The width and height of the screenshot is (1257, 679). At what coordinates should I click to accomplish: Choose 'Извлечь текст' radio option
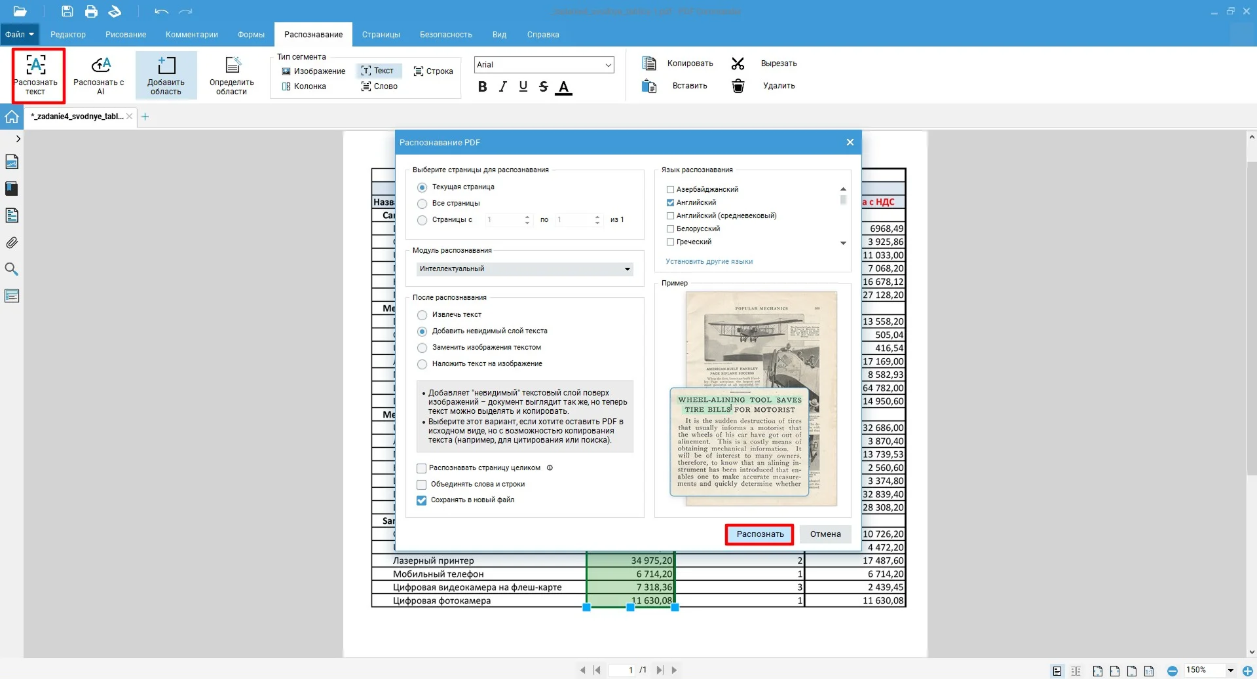tap(422, 315)
